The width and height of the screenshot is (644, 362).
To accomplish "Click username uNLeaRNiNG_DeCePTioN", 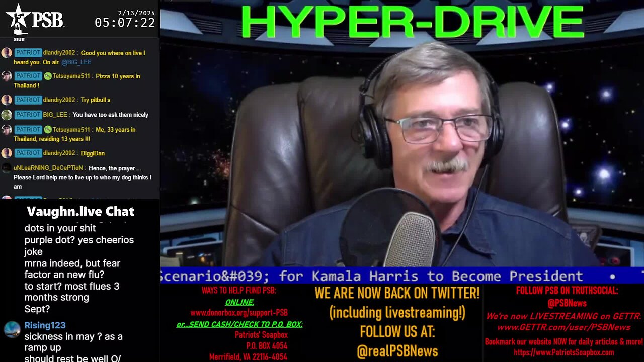I will tap(49, 168).
